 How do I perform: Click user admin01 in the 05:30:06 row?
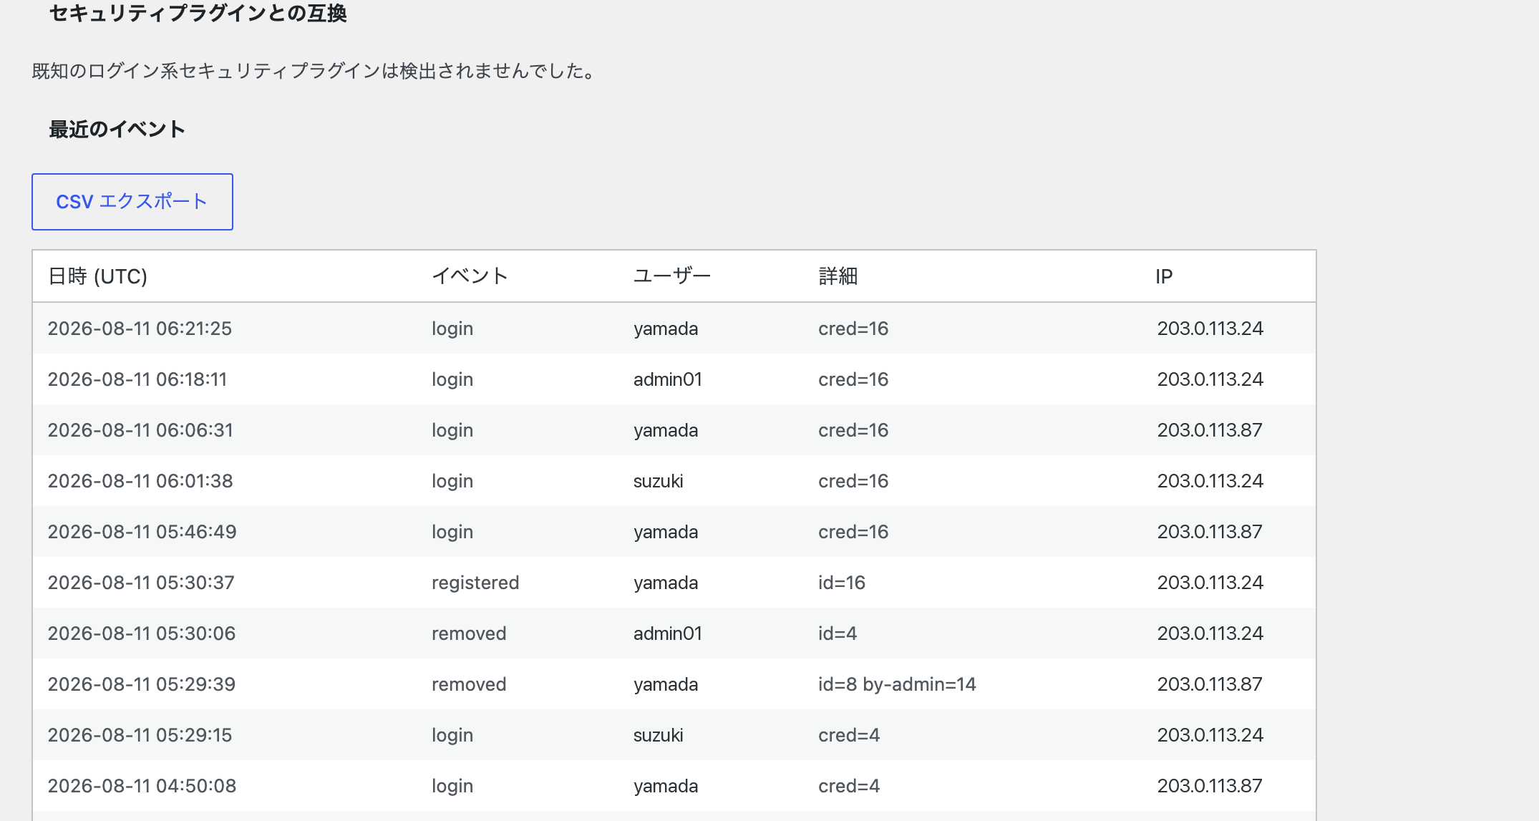tap(668, 633)
